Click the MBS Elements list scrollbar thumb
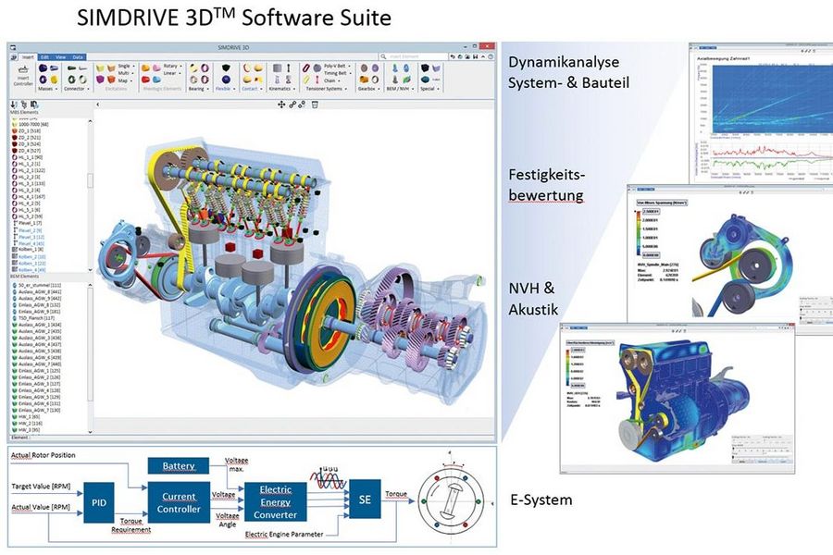The height and width of the screenshot is (555, 833). click(90, 180)
